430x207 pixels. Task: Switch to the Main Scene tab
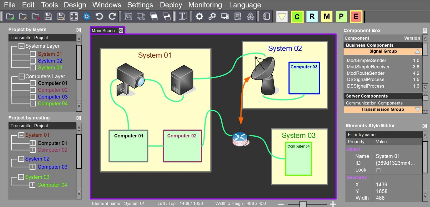(x=103, y=31)
